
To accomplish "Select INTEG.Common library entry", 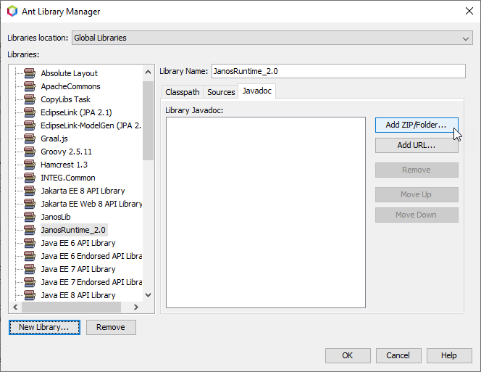I will point(68,178).
